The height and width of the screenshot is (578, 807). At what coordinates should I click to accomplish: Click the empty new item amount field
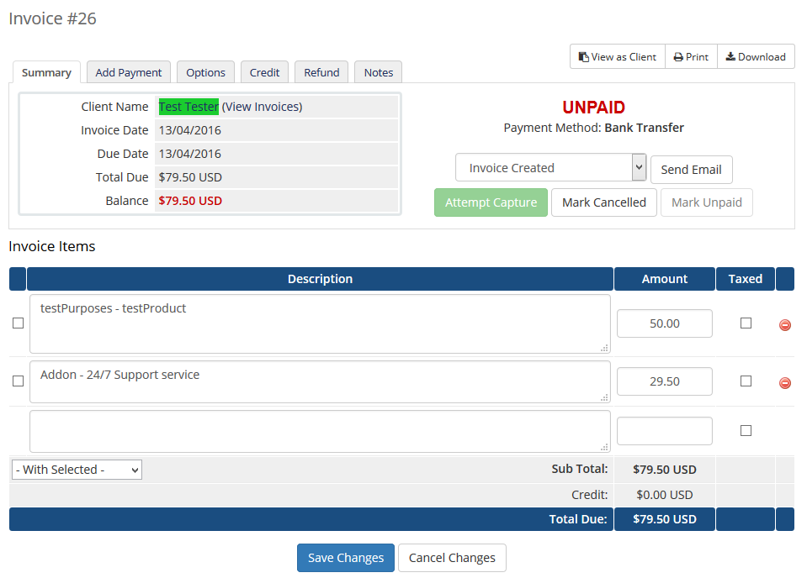665,430
